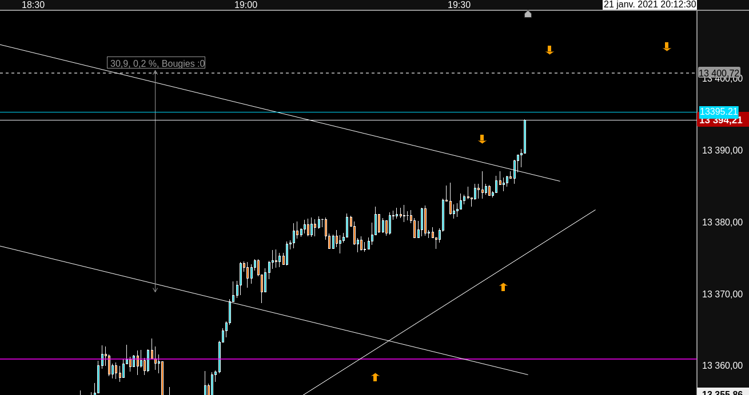Click the '21 janv. 2021 20:12:30' timestamp

650,5
